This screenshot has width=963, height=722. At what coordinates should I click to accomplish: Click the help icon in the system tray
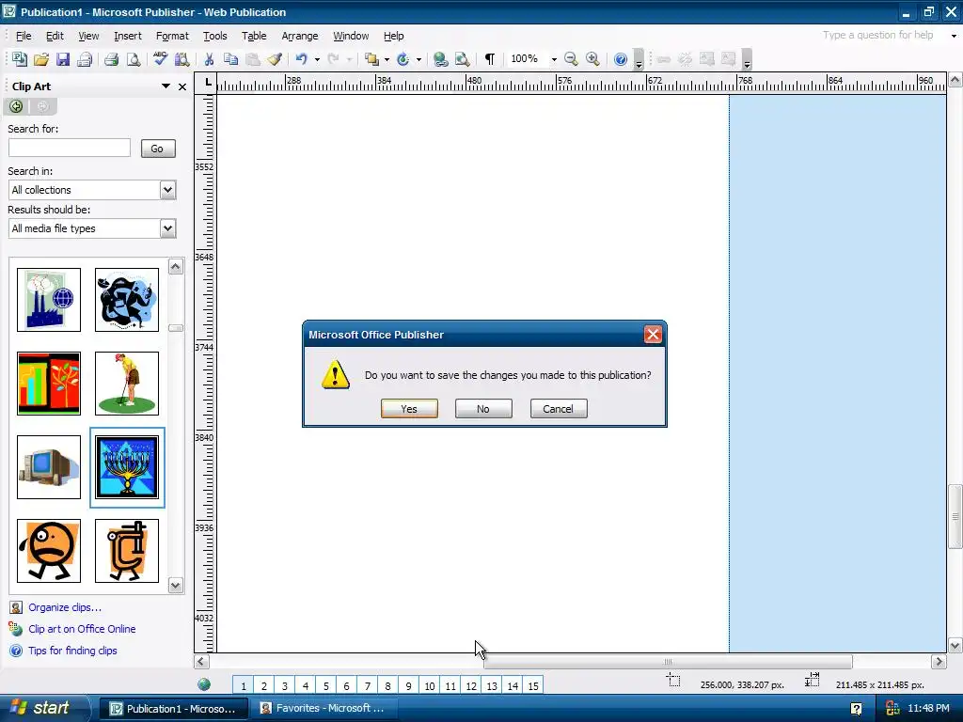856,709
